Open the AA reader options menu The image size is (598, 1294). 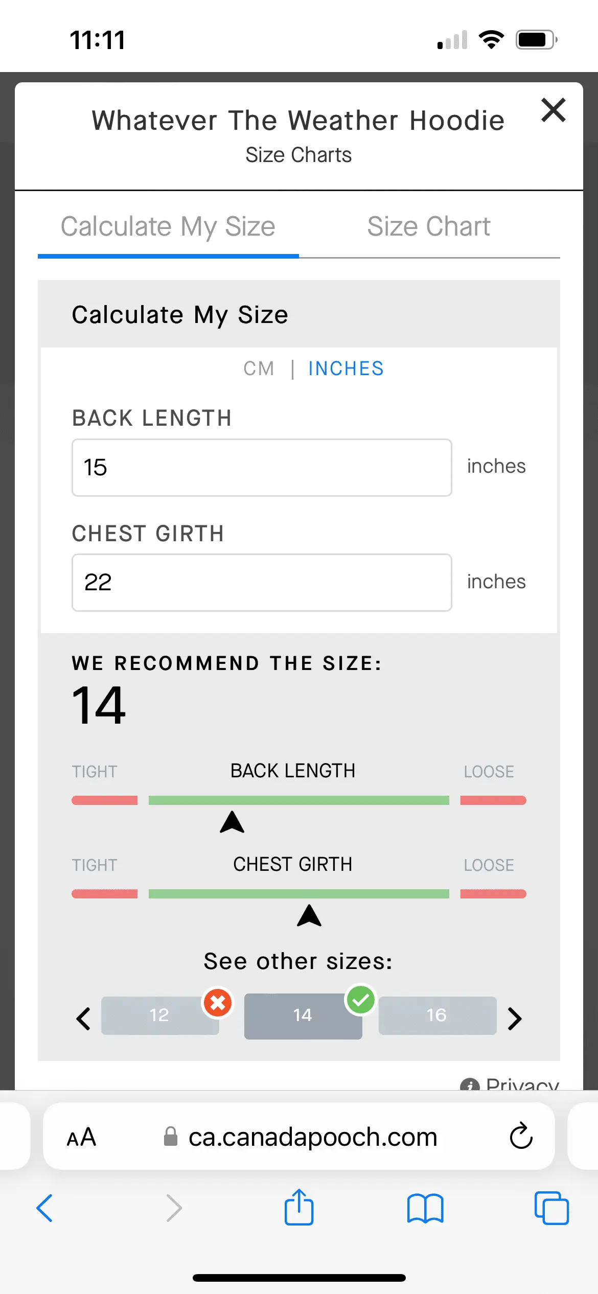82,1137
